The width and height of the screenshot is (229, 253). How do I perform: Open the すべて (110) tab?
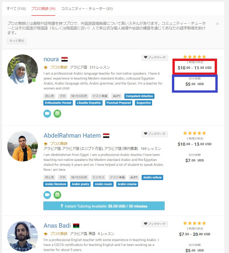[x=16, y=9]
